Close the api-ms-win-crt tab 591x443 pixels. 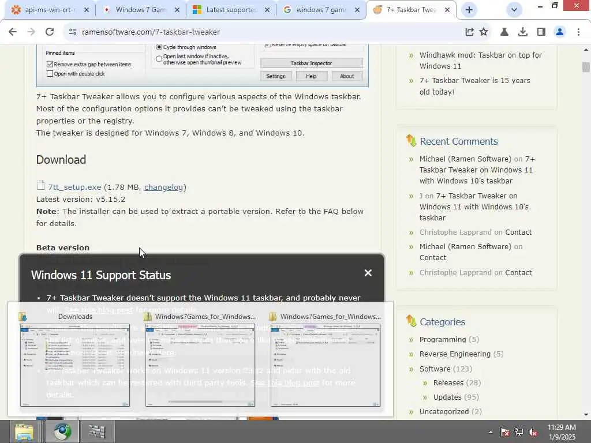click(87, 10)
